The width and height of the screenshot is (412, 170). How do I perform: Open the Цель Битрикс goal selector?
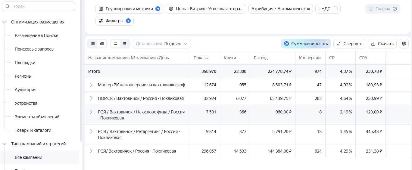coord(206,9)
